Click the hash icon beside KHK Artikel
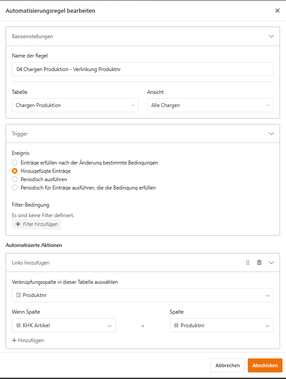This screenshot has width=286, height=379. click(x=18, y=325)
